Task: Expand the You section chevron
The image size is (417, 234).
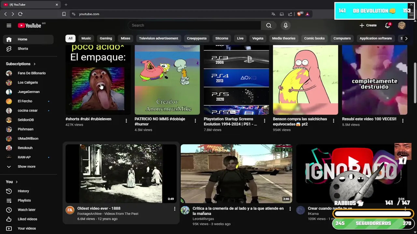Action: 17,182
